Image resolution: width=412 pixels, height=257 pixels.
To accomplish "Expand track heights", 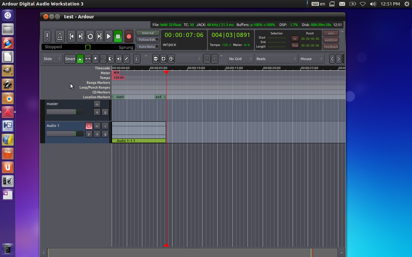I will click(x=215, y=59).
